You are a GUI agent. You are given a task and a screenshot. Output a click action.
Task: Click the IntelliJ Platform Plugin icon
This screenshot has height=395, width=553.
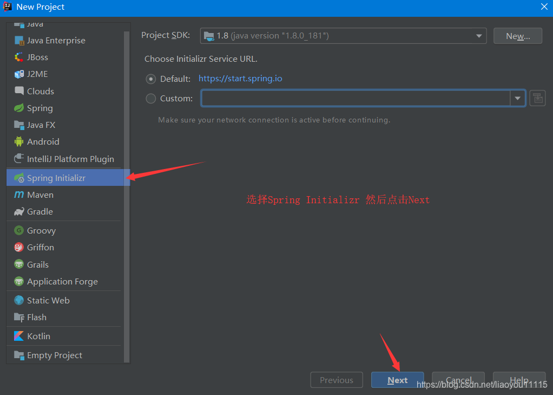[19, 159]
